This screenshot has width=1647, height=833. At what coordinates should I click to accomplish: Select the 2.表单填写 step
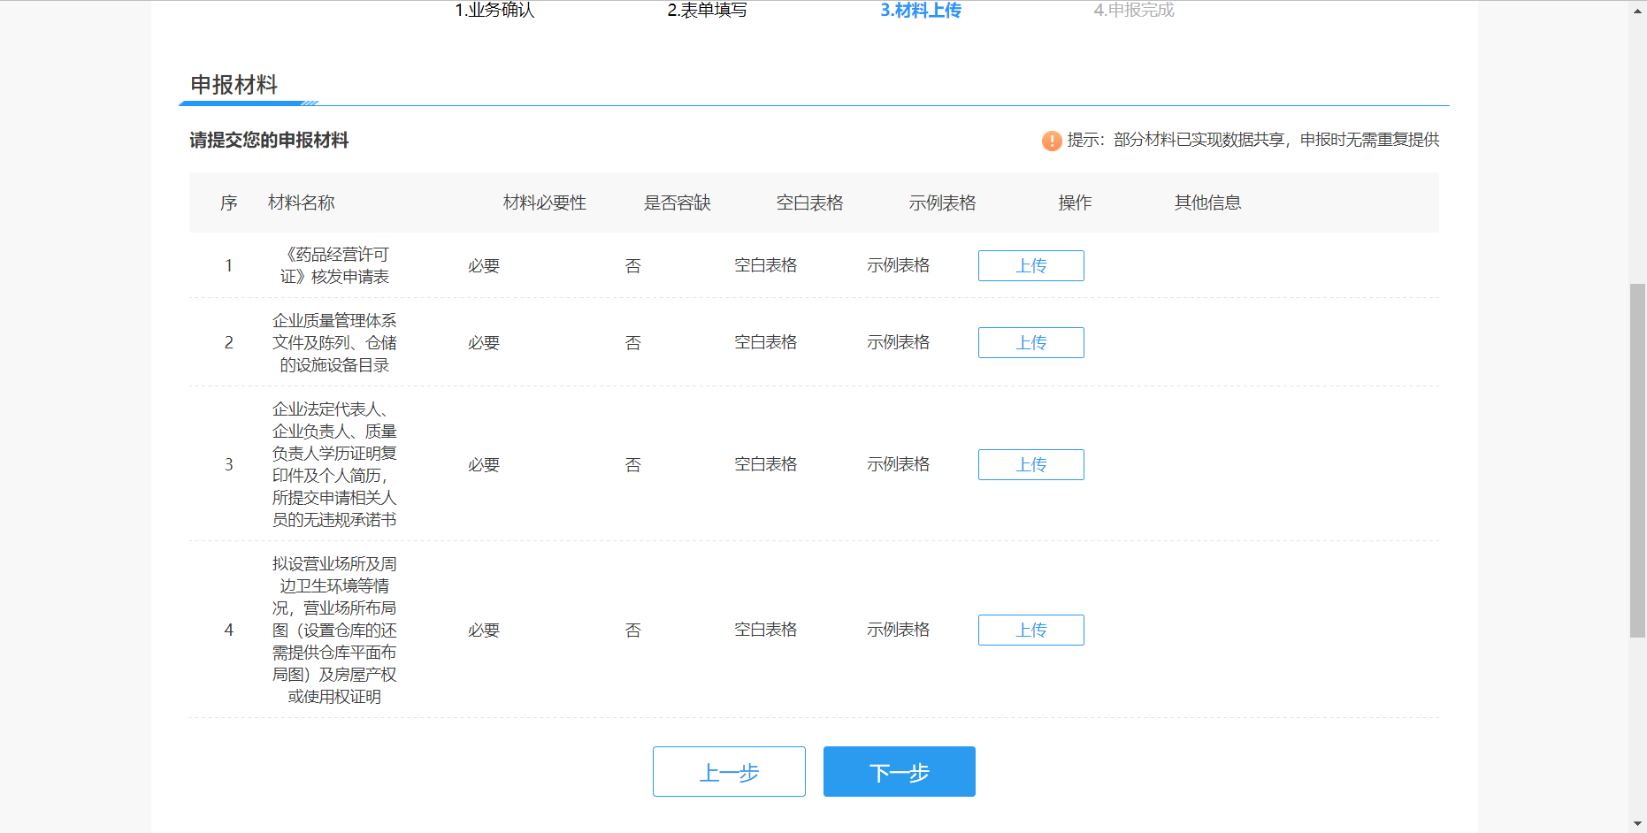707,10
